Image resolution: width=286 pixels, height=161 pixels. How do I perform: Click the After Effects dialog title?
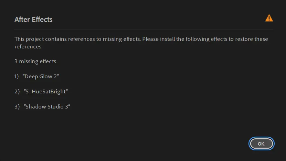click(33, 20)
